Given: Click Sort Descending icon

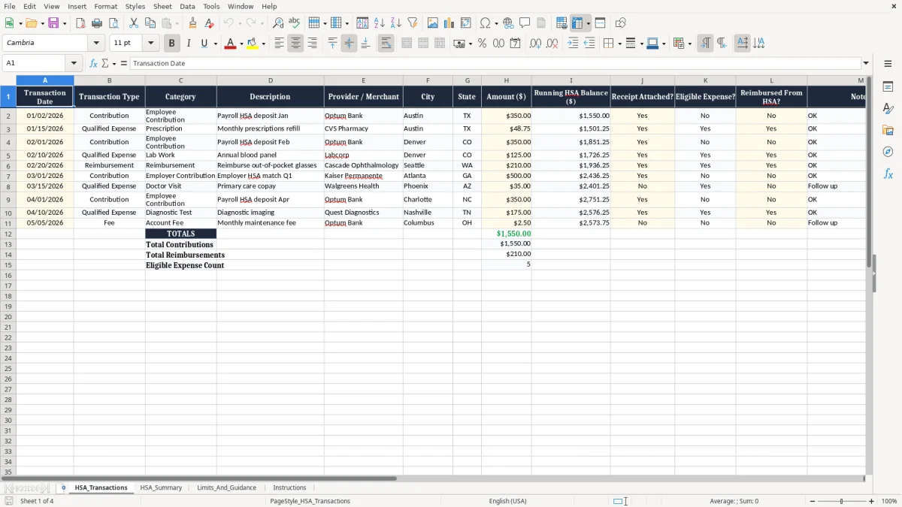Looking at the screenshot, I should pos(396,23).
